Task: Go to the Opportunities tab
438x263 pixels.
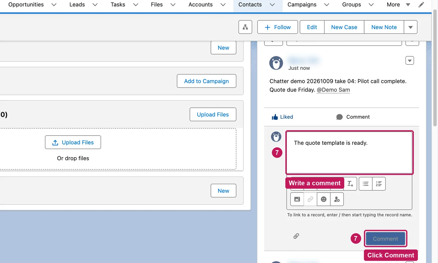Action: tap(26, 5)
